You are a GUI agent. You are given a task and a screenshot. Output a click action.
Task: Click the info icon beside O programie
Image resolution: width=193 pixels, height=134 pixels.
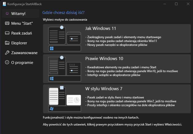[7, 62]
